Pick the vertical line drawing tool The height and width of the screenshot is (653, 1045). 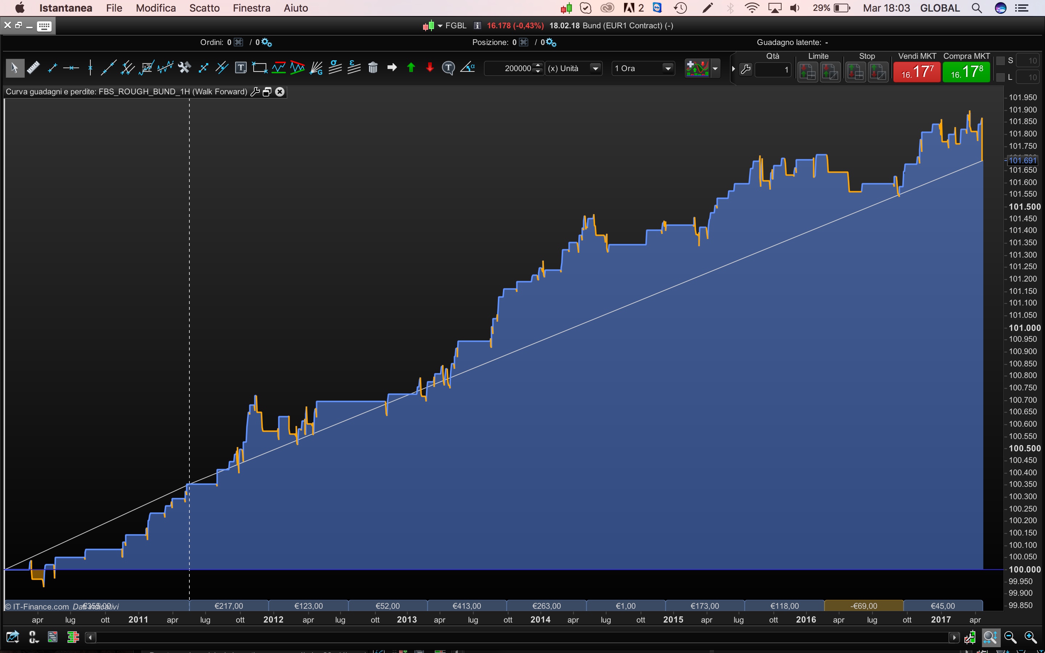pos(90,68)
